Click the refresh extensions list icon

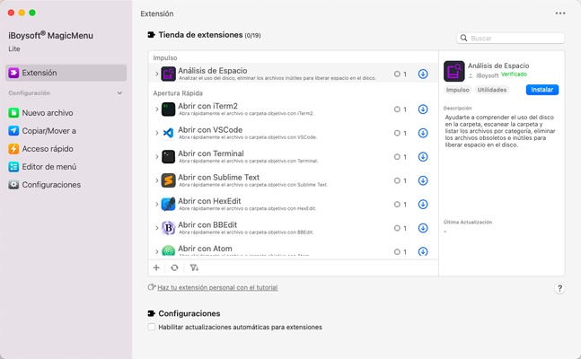pyautogui.click(x=174, y=267)
